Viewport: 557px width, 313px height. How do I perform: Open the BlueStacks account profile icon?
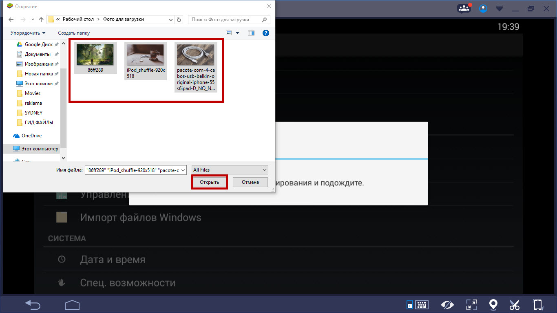click(x=483, y=9)
